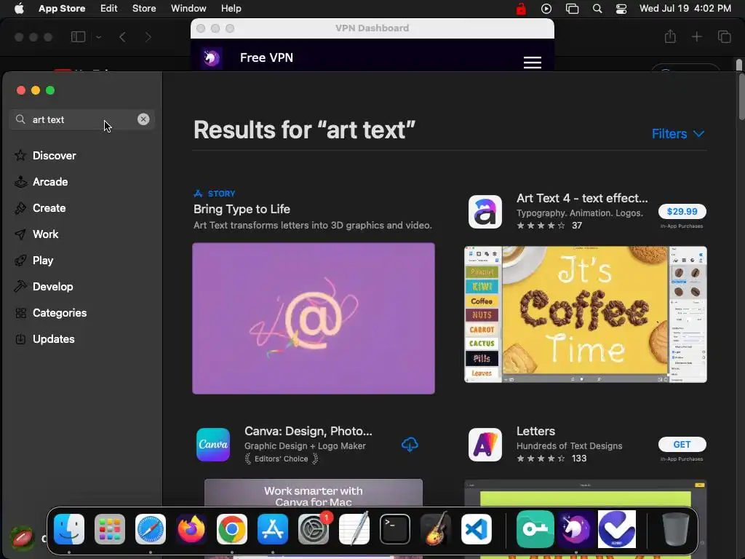Expand the Filters dropdown
The image size is (745, 559).
tap(677, 134)
